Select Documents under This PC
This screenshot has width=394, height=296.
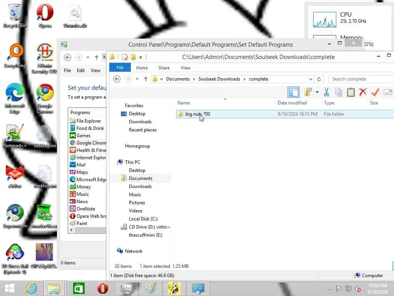pos(140,178)
